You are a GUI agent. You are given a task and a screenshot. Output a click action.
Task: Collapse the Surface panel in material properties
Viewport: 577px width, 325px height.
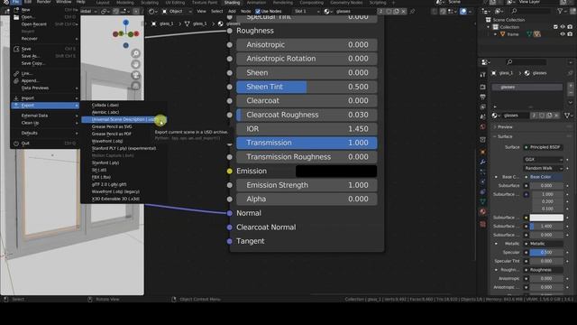(495, 136)
